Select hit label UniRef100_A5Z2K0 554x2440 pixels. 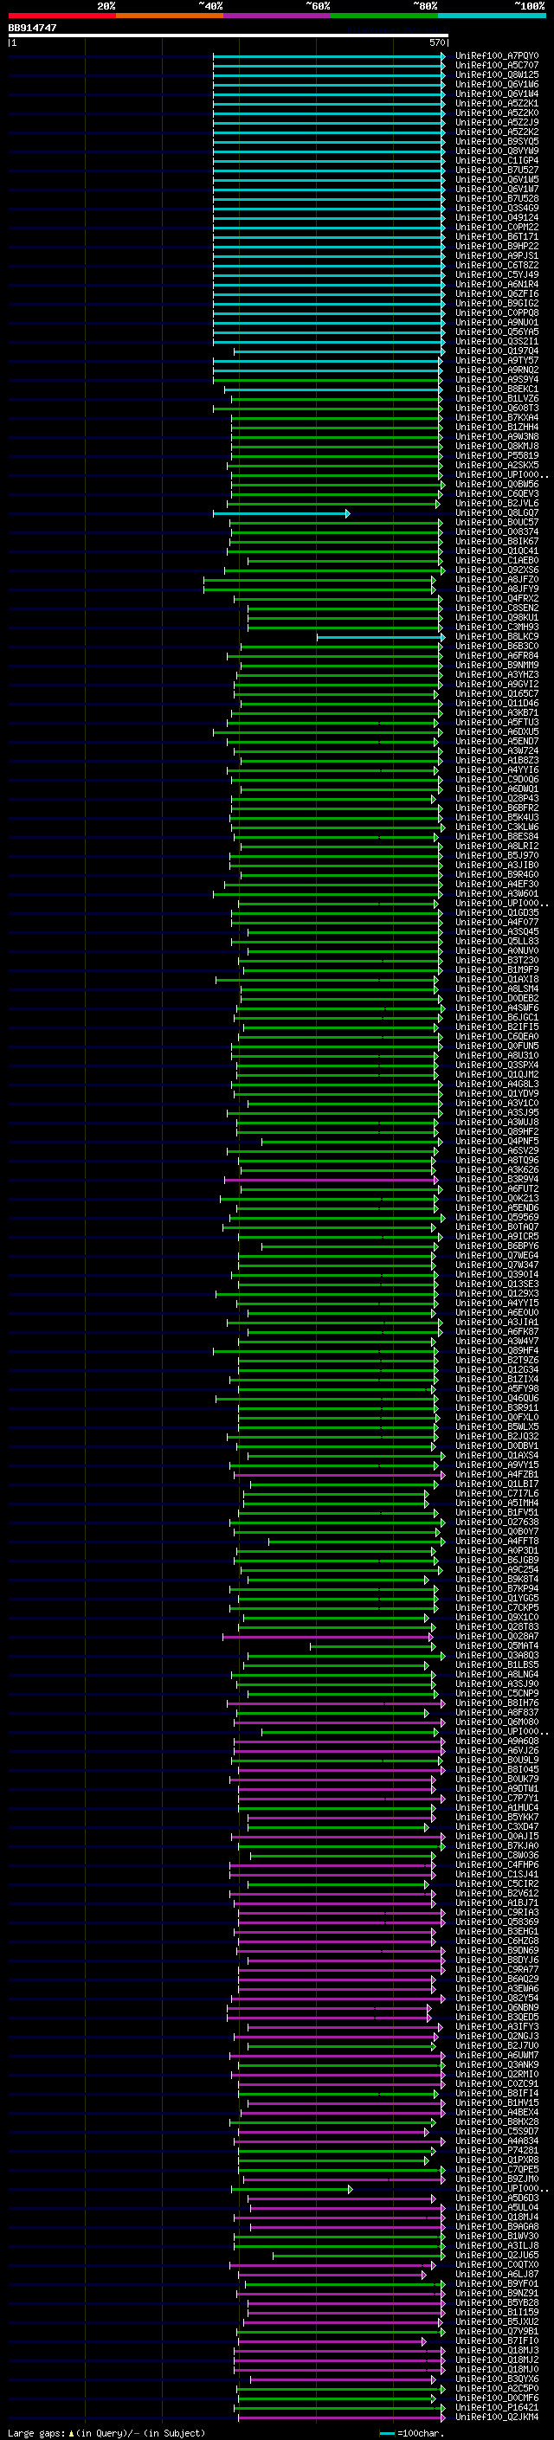click(x=497, y=113)
